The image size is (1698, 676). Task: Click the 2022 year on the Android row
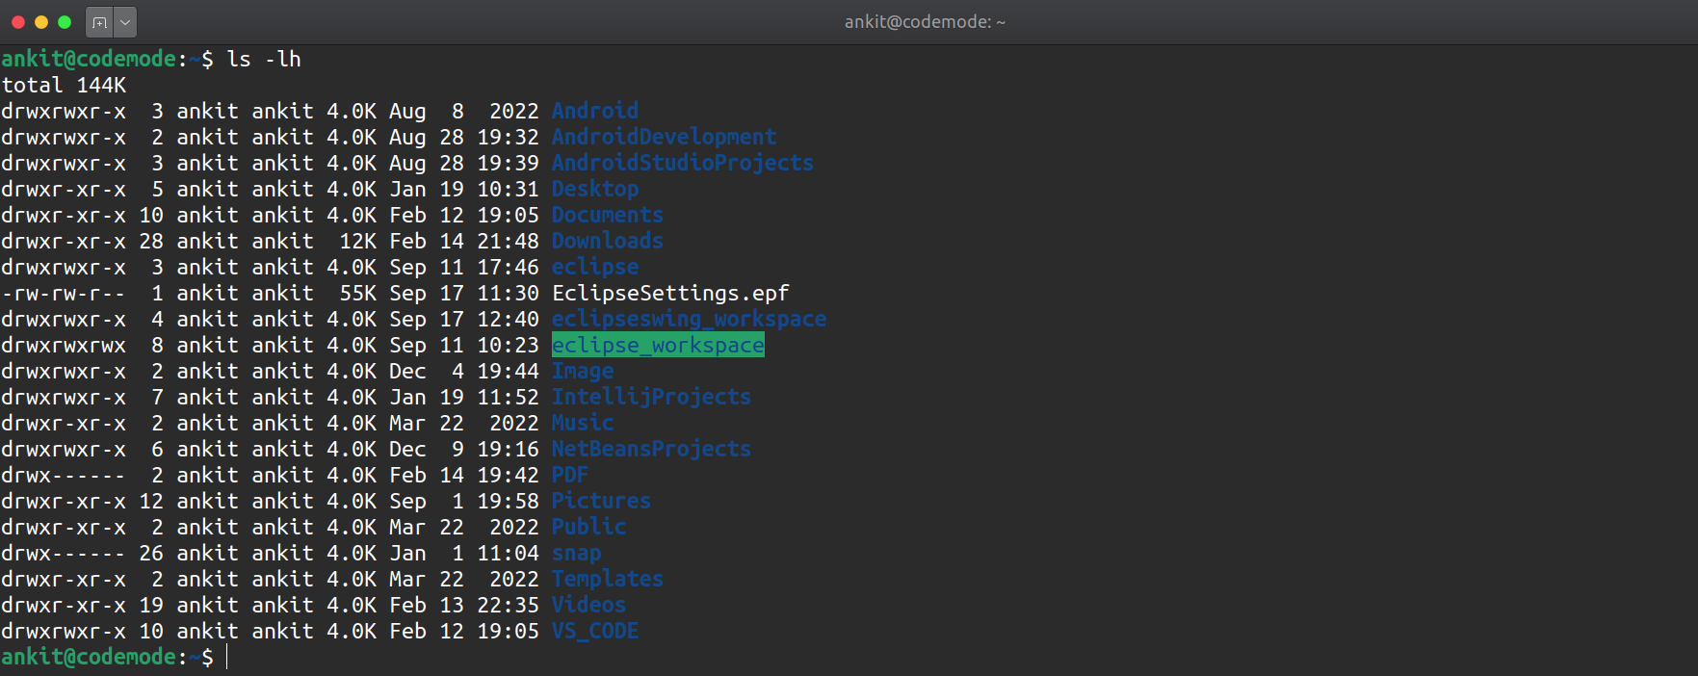click(x=514, y=111)
